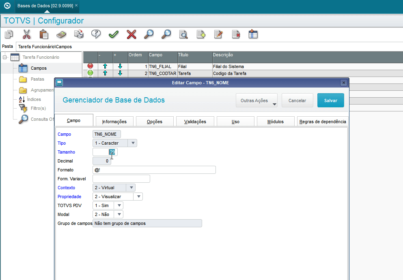Viewport: 403px width, 280px height.
Task: Click the green checkmark confirm icon
Action: pos(113,34)
